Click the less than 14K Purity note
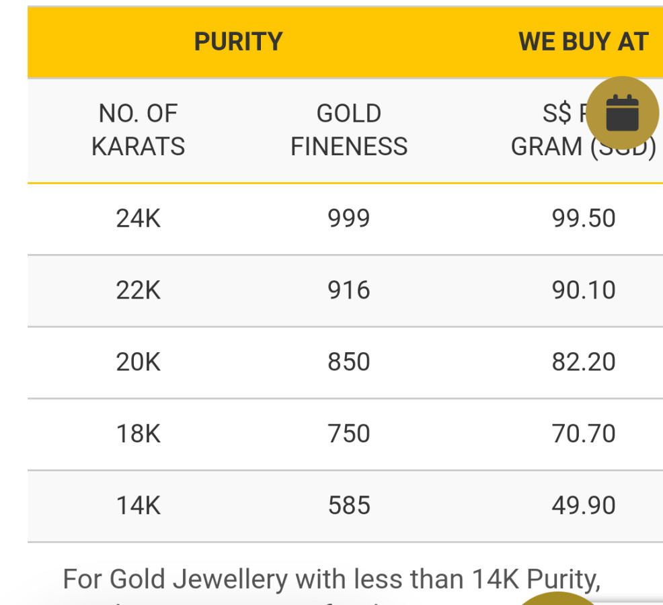 point(331,578)
